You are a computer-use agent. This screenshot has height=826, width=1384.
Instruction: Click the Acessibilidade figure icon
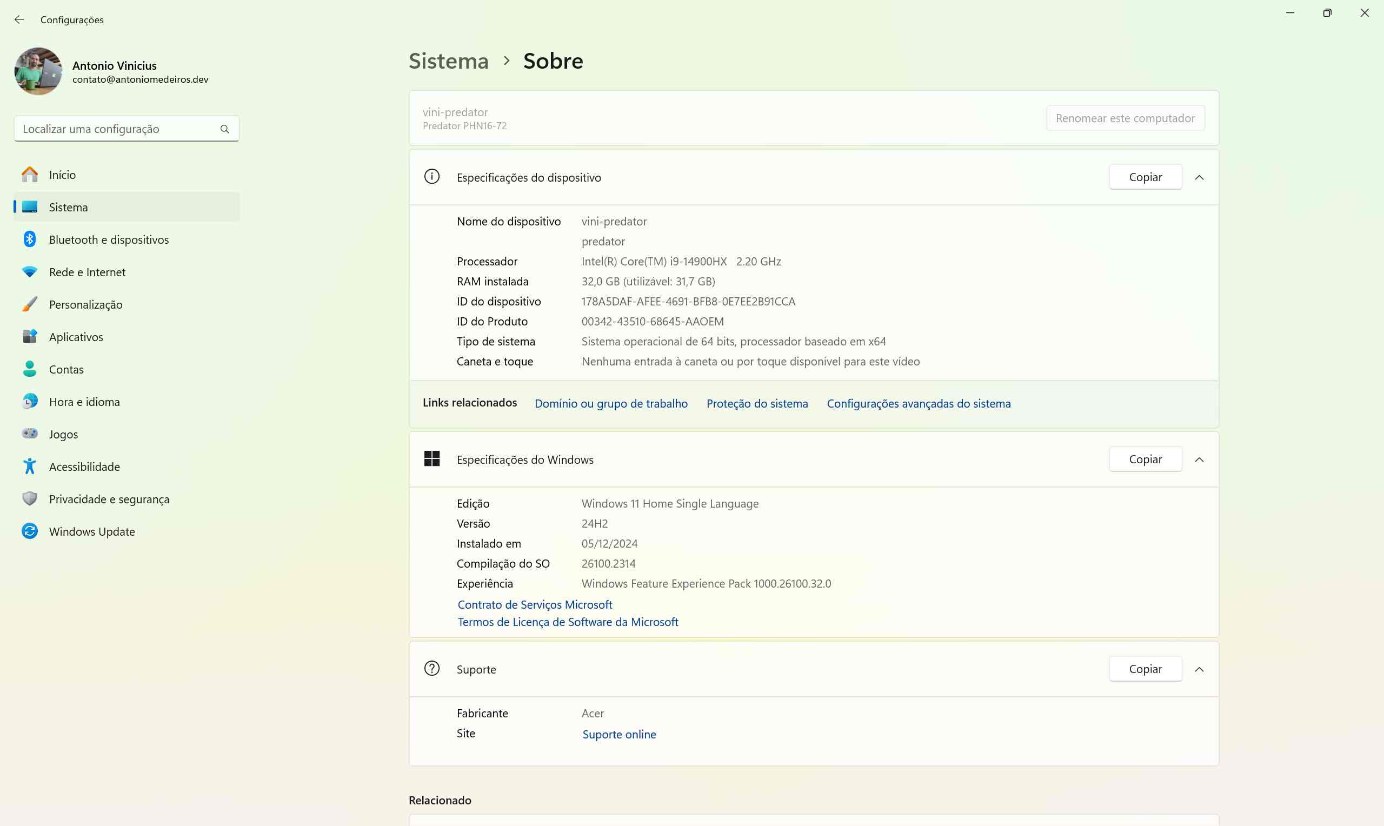pos(30,467)
